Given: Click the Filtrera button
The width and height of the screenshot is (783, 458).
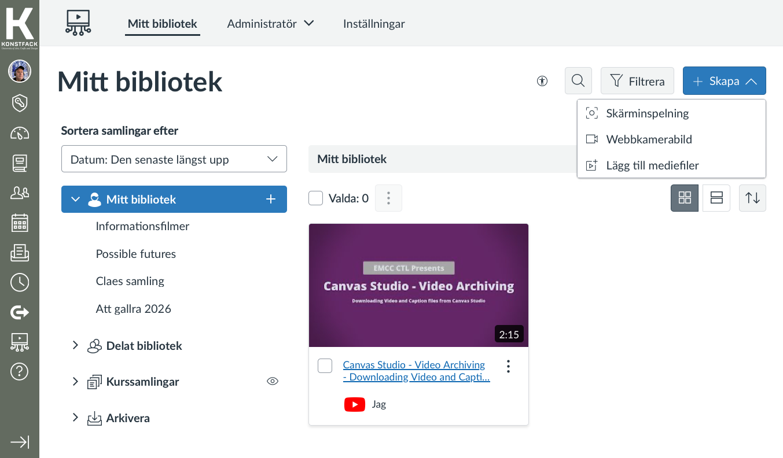Looking at the screenshot, I should click(637, 81).
